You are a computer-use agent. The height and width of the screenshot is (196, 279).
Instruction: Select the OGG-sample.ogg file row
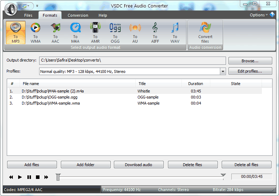point(135,97)
